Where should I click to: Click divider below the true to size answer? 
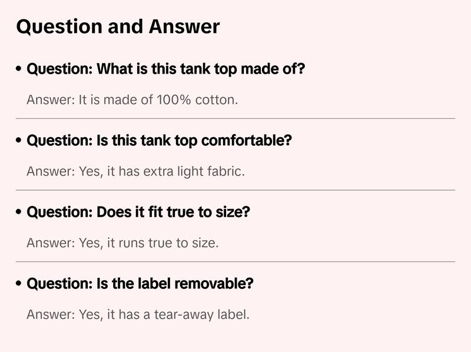point(235,261)
